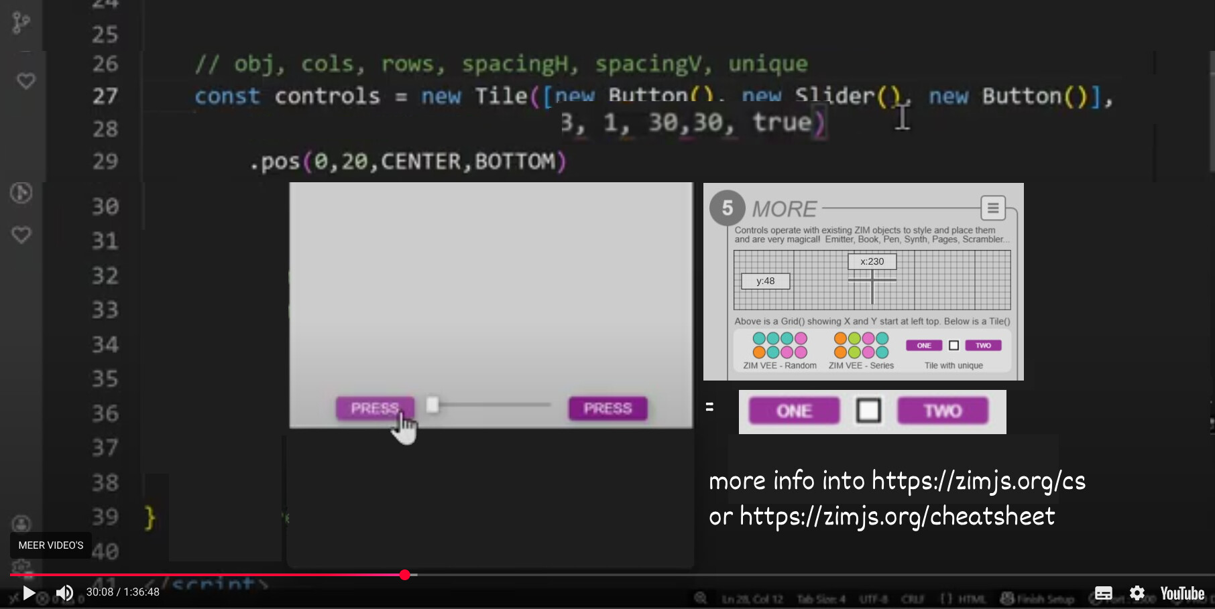This screenshot has height=609, width=1215.
Task: Click the heart icon beside line 26
Action: (x=26, y=81)
